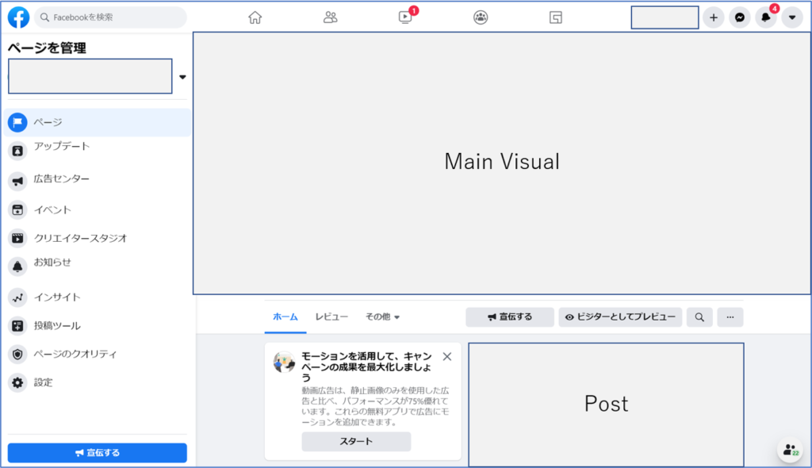Click the gray 宣伝する button beside tabs
The width and height of the screenshot is (812, 468).
[510, 316]
